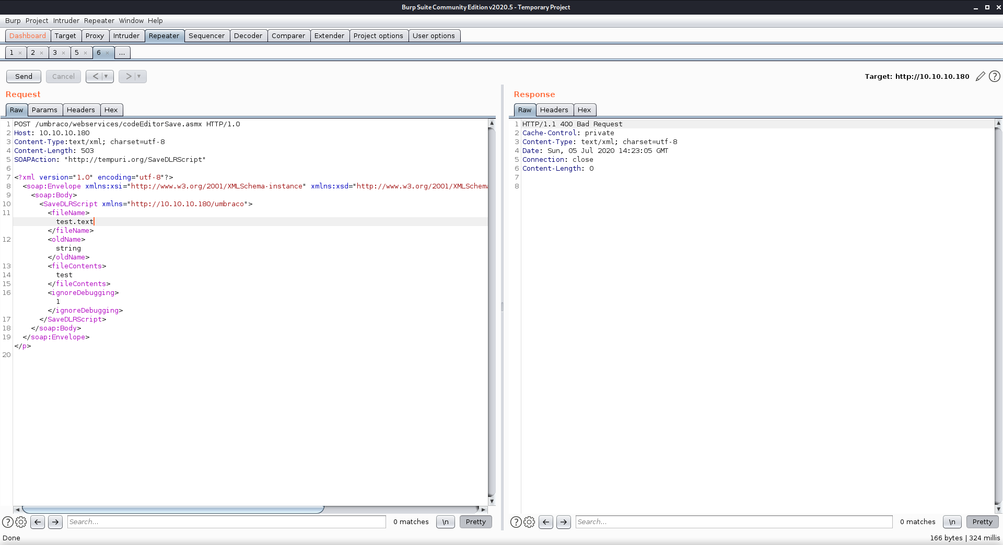Open the Intruder menu in menu bar

(x=66, y=21)
